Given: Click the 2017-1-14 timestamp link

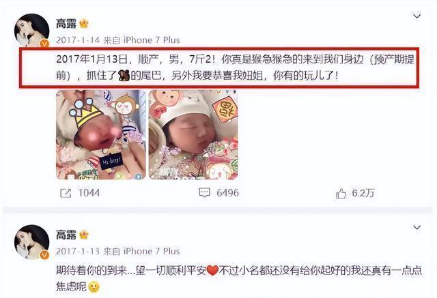Looking at the screenshot, I should [78, 40].
